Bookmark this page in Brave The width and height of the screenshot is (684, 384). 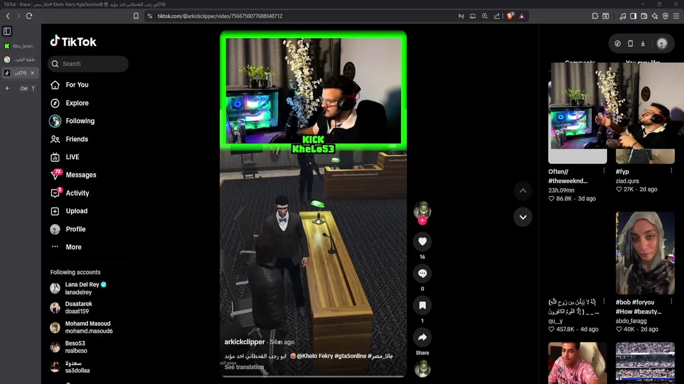click(x=136, y=16)
